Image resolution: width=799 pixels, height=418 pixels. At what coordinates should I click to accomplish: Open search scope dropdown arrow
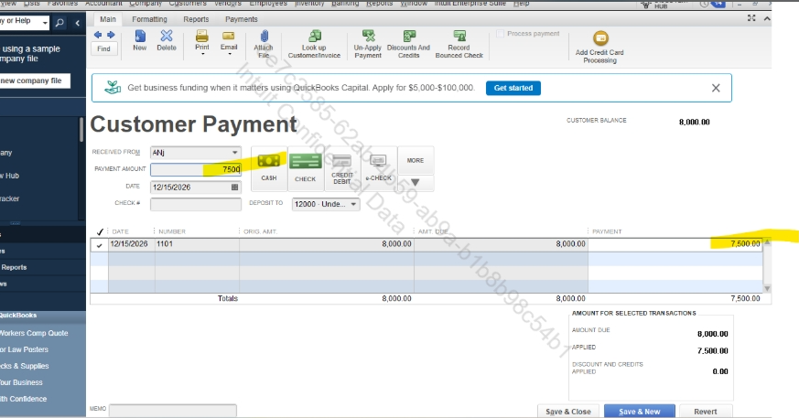click(45, 23)
